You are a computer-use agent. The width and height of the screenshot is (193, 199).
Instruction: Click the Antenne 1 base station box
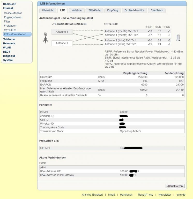[62, 32]
